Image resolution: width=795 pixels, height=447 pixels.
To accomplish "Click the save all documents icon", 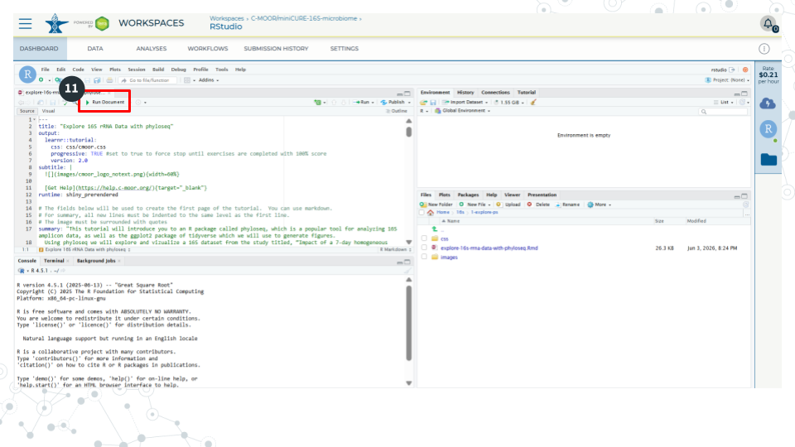I will pyautogui.click(x=97, y=80).
